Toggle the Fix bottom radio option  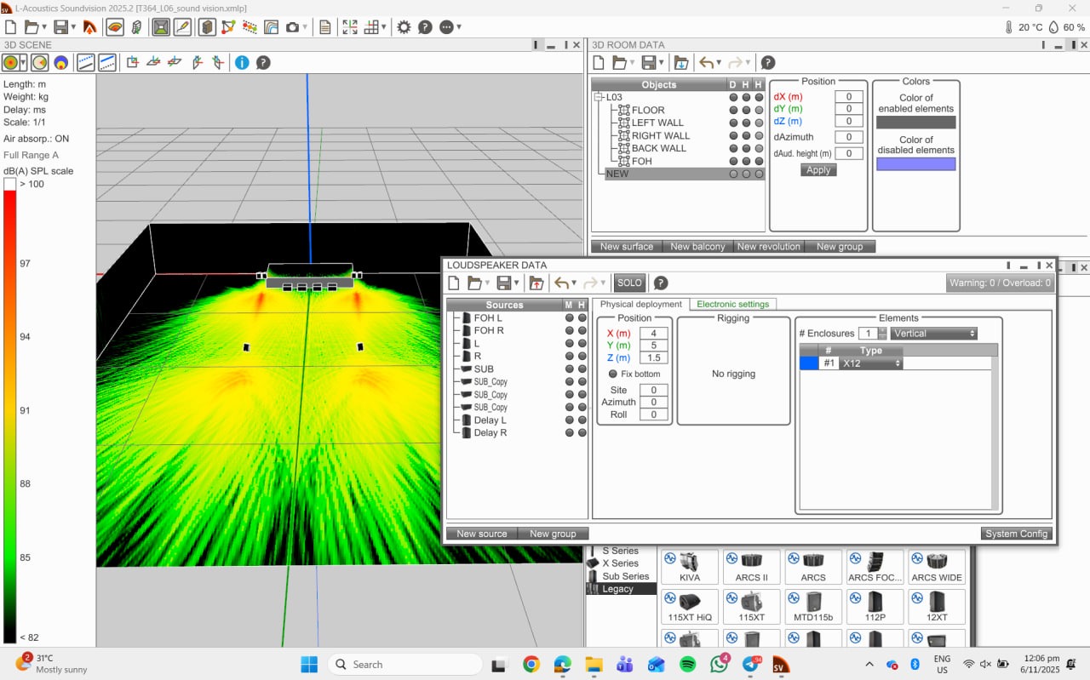click(613, 374)
